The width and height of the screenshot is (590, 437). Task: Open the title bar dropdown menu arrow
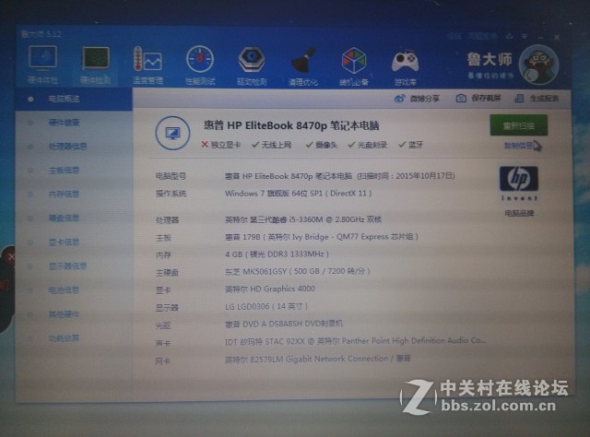pos(525,36)
